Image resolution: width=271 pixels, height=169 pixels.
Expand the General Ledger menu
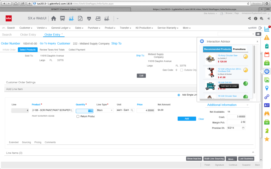[x=61, y=28]
